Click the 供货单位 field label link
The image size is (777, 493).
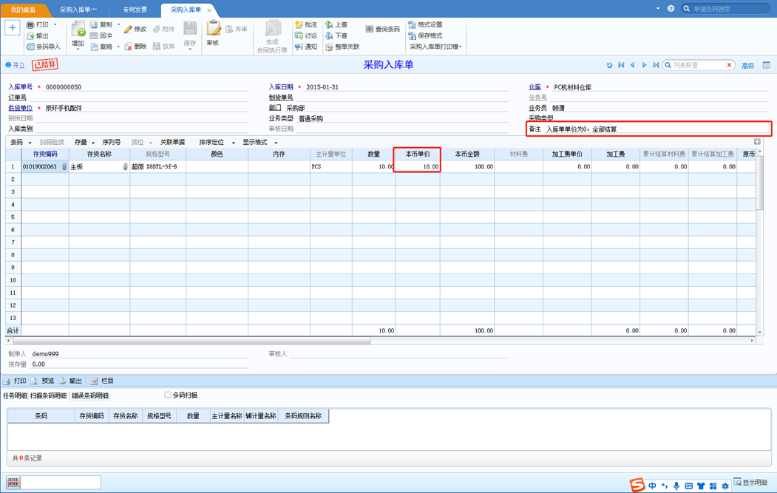click(x=20, y=108)
